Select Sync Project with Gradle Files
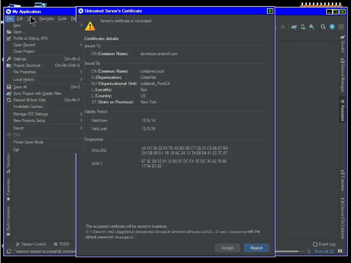The image size is (351, 263). 45,93
